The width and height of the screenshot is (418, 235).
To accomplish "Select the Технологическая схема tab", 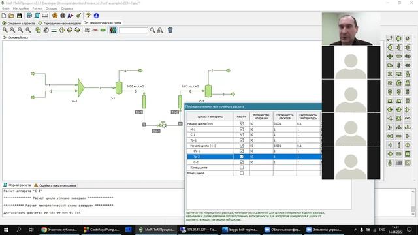I will [103, 23].
